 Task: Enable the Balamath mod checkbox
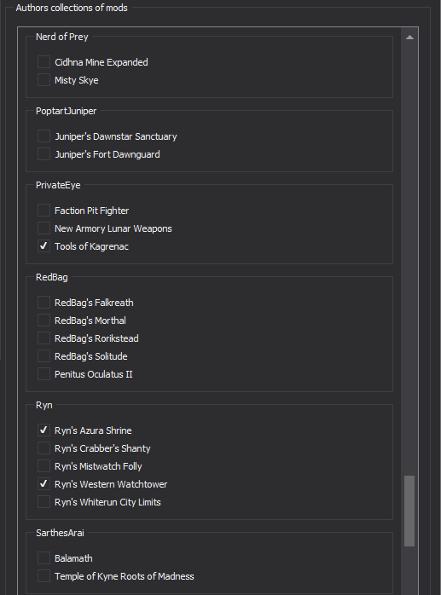[x=44, y=557]
